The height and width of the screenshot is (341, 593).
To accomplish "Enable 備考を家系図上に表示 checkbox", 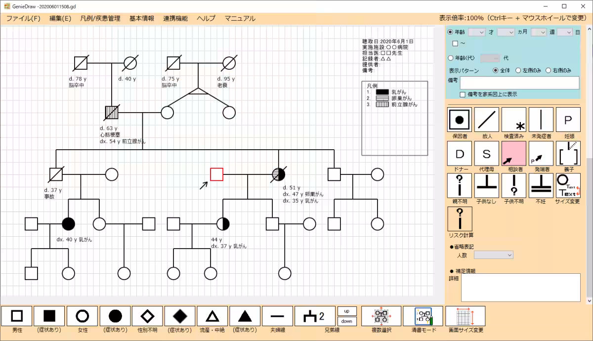I will tap(463, 94).
